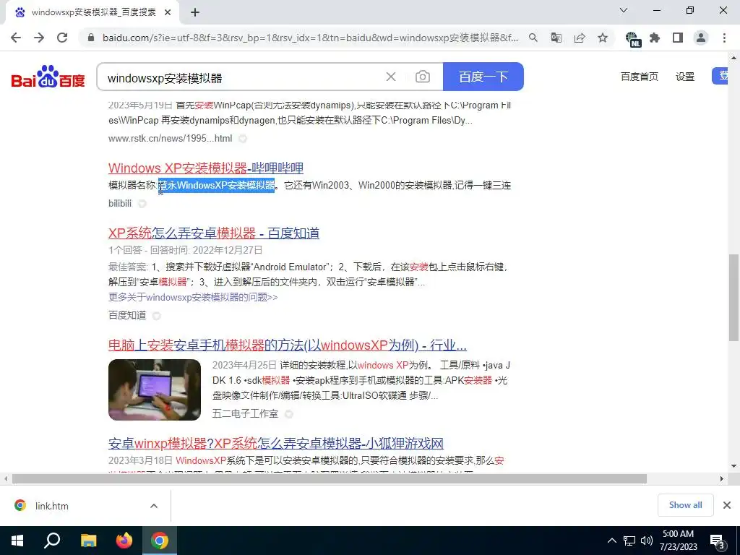Click the bilibili source label

coord(120,203)
